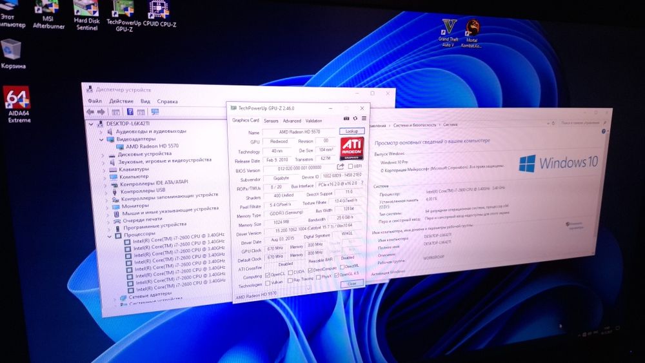Click the Lookup button in GPU-Z

(x=352, y=131)
